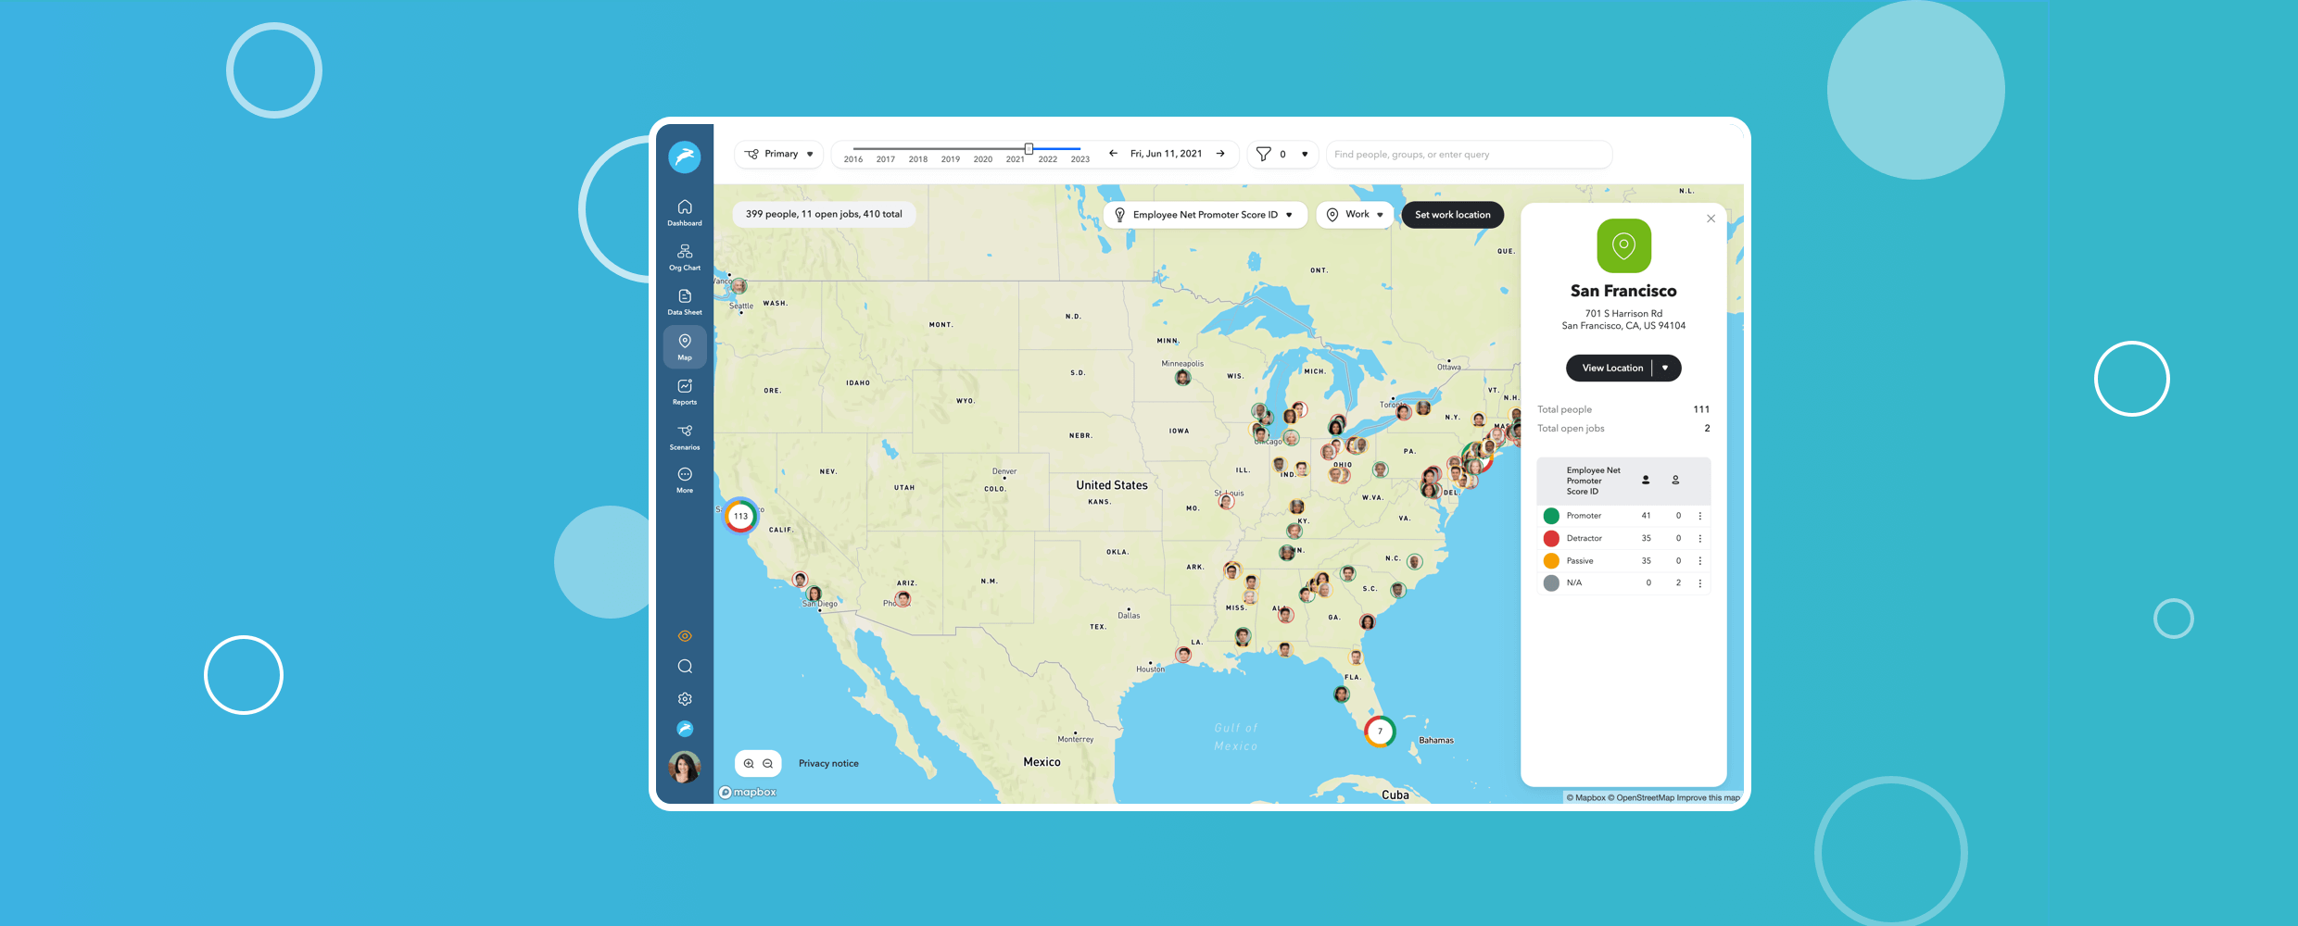Open the More menu in sidebar
2298x926 pixels.
point(684,480)
